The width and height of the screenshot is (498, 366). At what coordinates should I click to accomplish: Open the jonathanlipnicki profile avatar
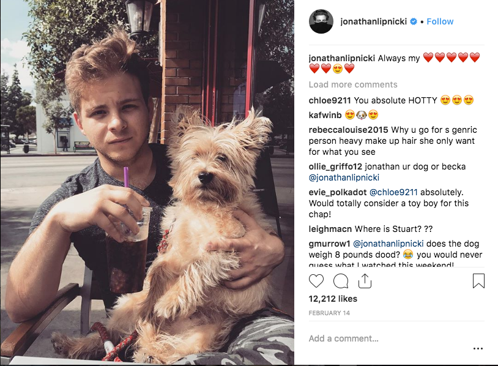click(x=321, y=21)
